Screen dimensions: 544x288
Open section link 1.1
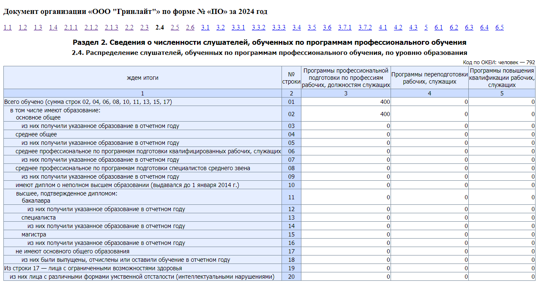pos(8,27)
